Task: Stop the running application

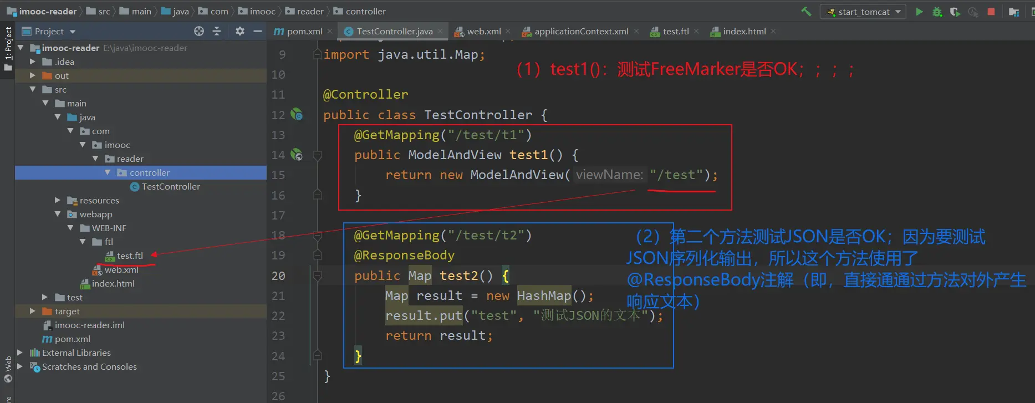Action: click(991, 12)
